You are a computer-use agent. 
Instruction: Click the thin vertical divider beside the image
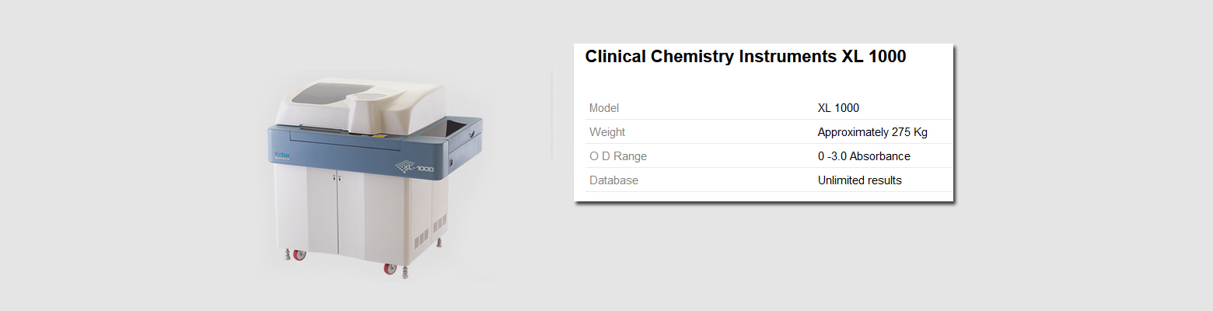coord(552,114)
